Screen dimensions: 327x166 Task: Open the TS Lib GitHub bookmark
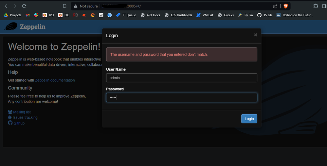point(265,15)
